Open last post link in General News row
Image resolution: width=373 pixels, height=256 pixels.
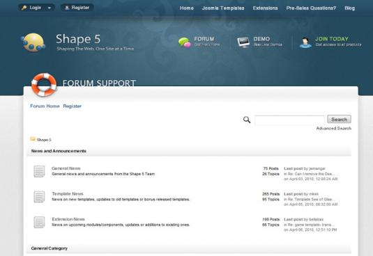pyautogui.click(x=311, y=174)
